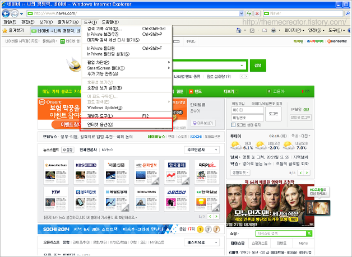Click the red Stop loading icon
352x257 pixels.
[x=257, y=13]
